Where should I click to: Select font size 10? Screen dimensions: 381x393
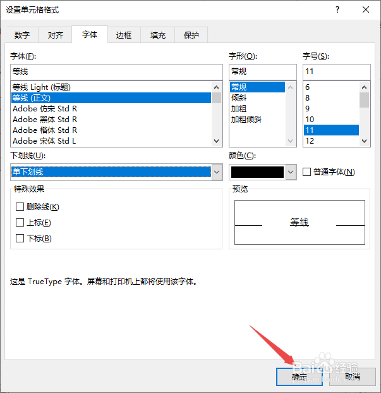click(331, 120)
